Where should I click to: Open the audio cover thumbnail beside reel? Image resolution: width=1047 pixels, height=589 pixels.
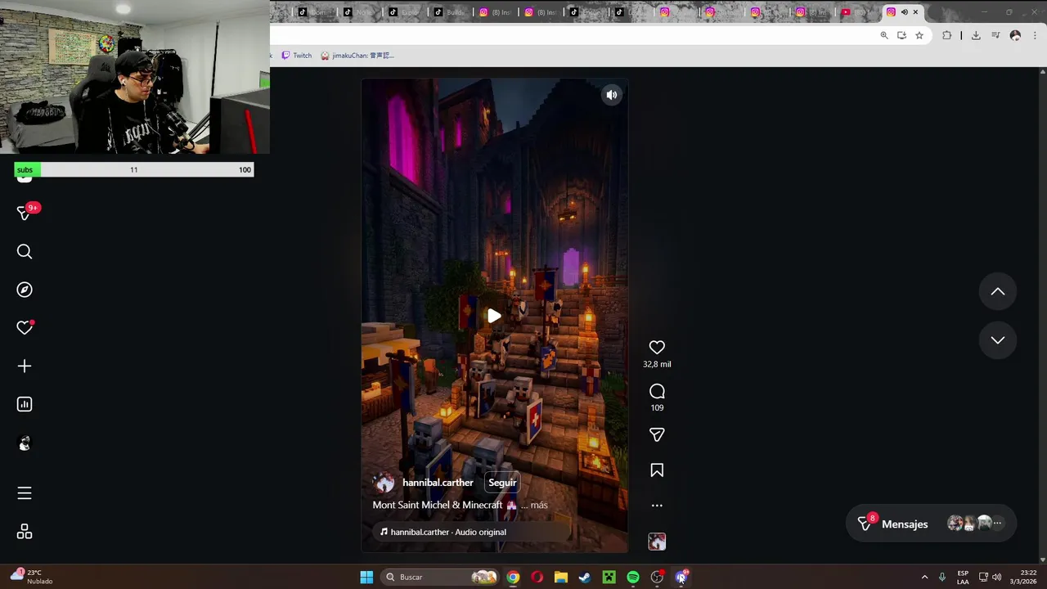point(657,542)
